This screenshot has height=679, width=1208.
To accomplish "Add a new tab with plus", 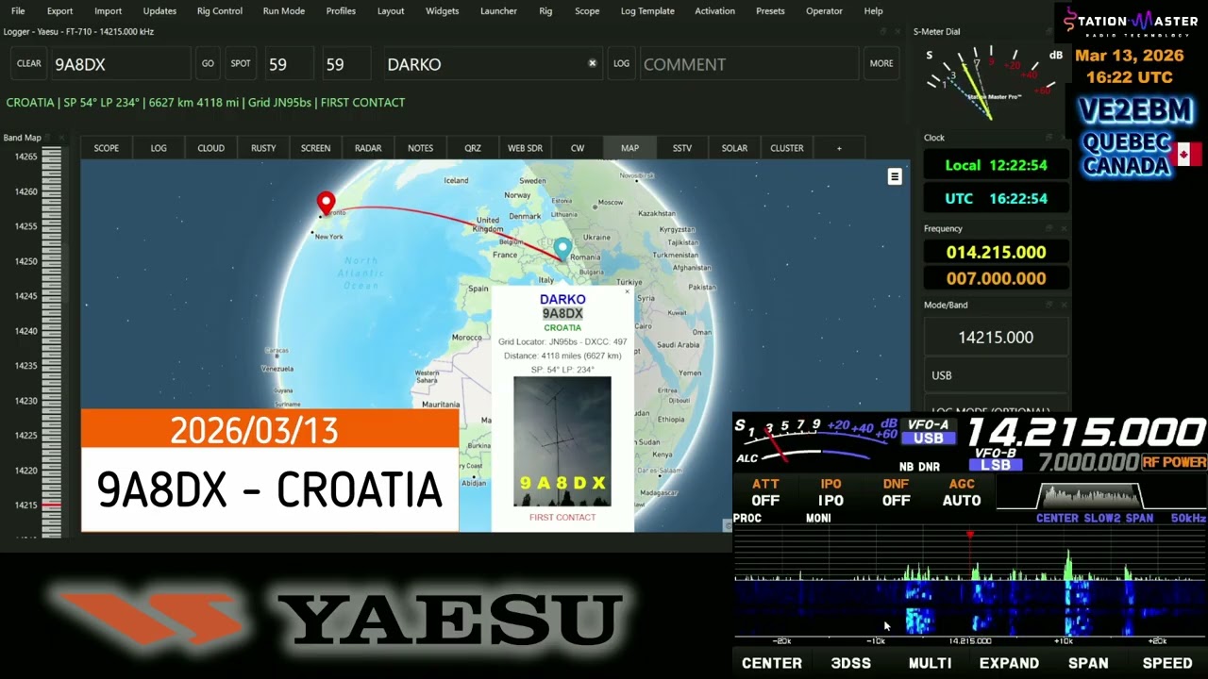I will click(839, 148).
